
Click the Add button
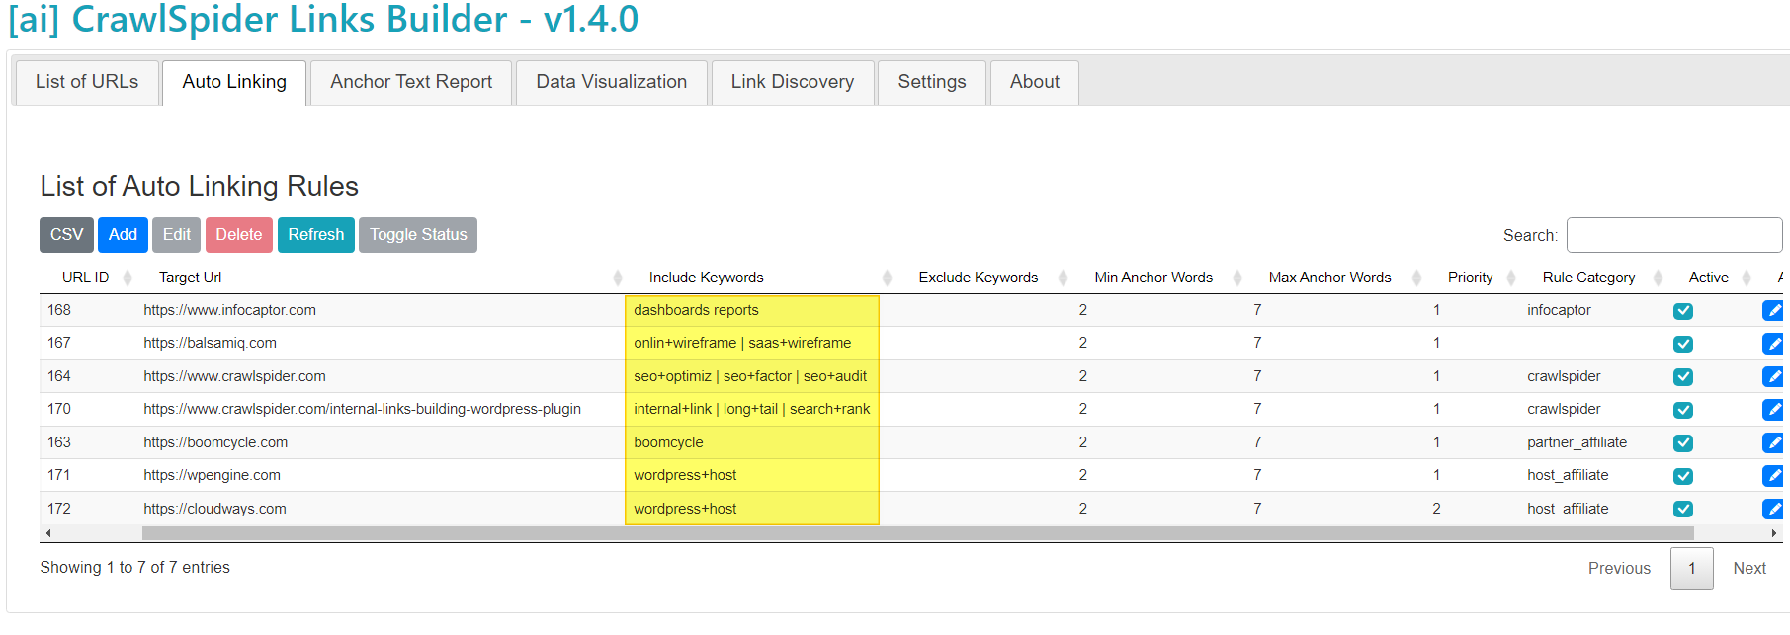(123, 235)
